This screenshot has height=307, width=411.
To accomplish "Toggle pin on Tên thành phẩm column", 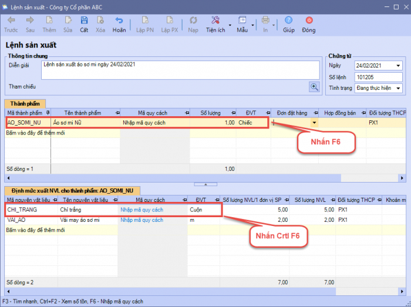I will (x=117, y=112).
